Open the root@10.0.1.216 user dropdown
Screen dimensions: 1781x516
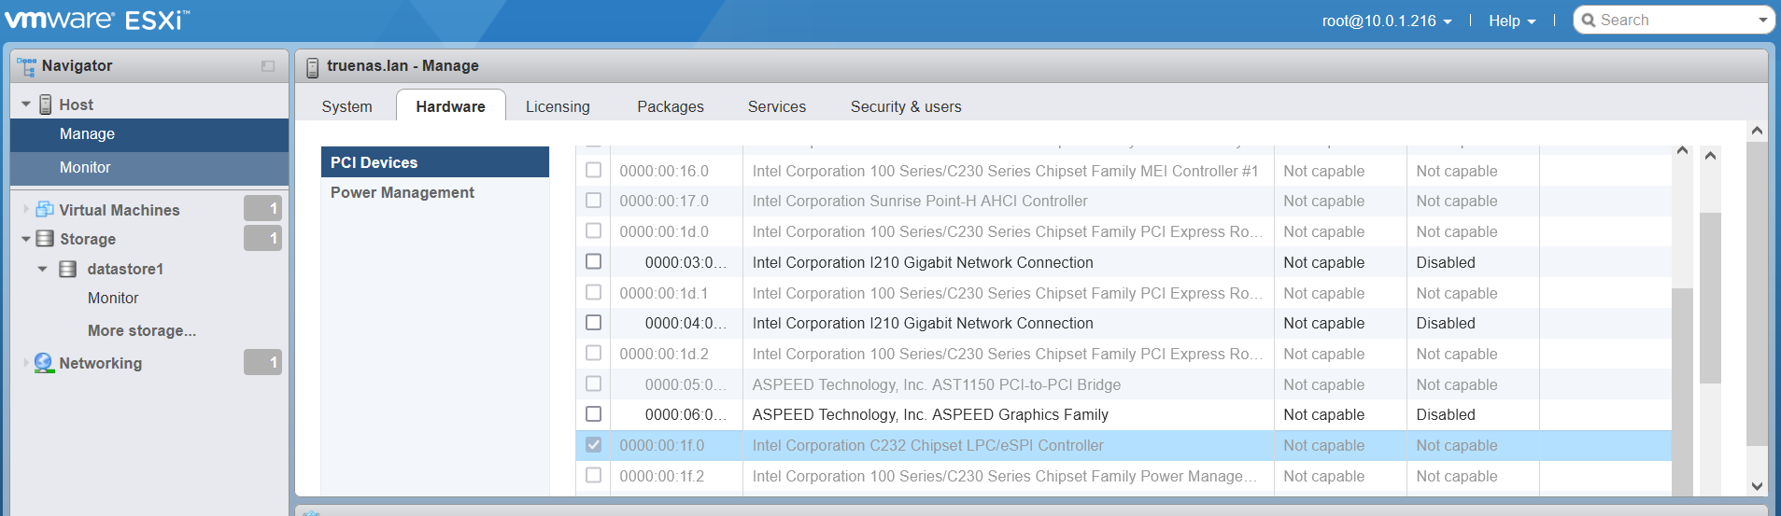point(1386,21)
